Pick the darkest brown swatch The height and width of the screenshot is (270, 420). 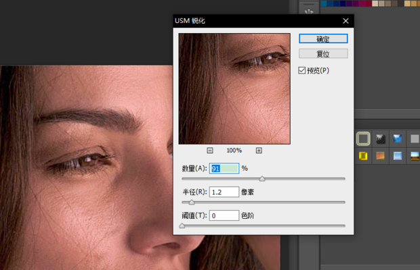click(x=401, y=3)
